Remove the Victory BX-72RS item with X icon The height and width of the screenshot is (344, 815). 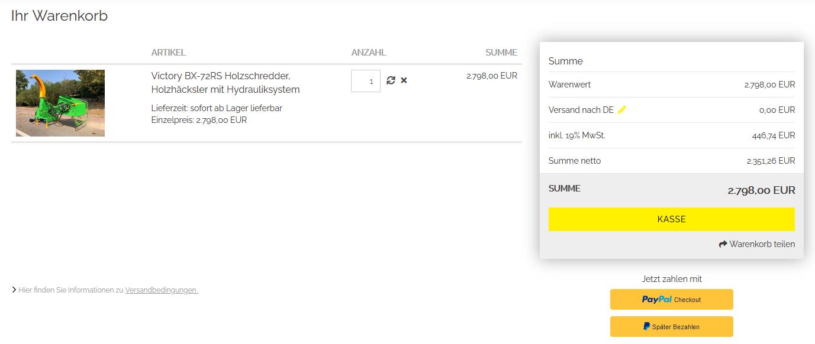click(x=404, y=80)
